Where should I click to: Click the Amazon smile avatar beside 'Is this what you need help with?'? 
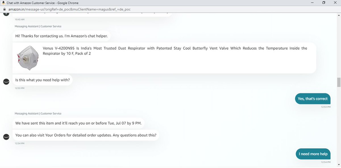pos(6,82)
